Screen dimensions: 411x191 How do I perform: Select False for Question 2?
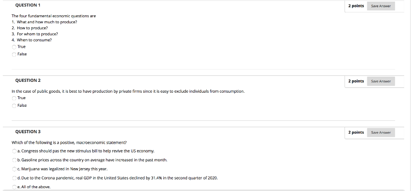coord(14,106)
